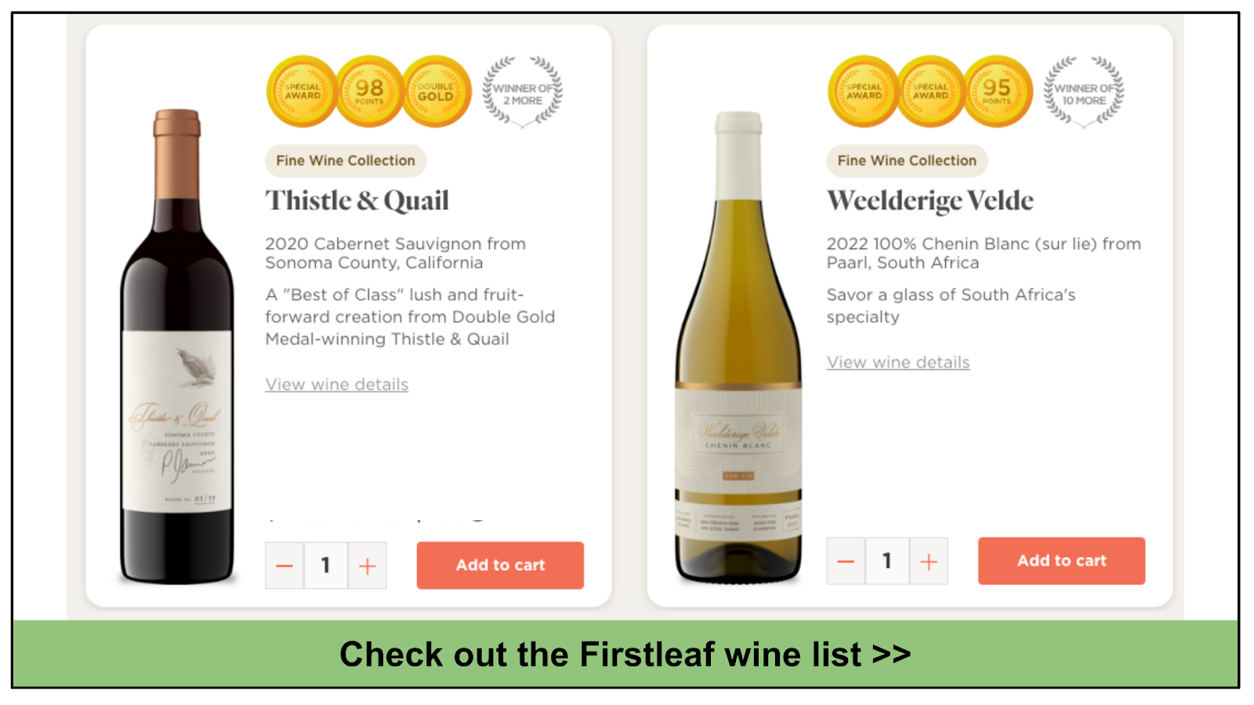Increase Thistle & Quail quantity with plus

click(368, 566)
